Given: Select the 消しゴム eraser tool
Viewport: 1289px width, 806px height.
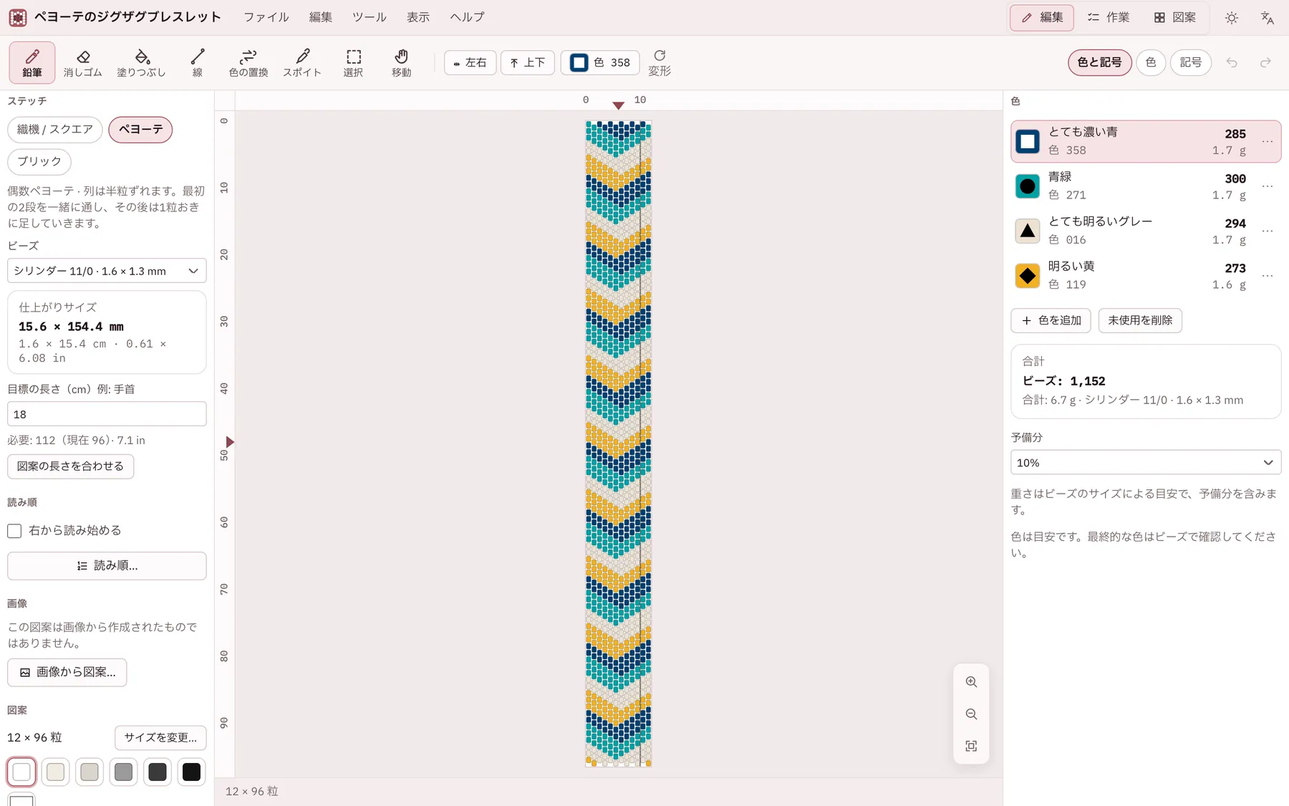Looking at the screenshot, I should tap(83, 62).
